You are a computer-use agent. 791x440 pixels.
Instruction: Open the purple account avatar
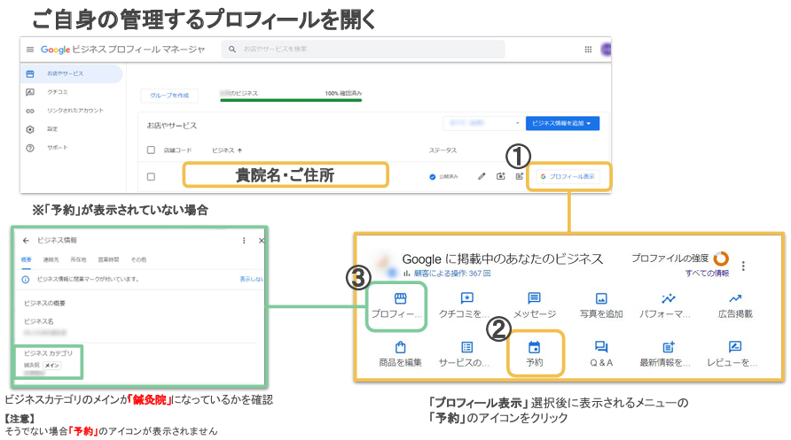pyautogui.click(x=606, y=50)
